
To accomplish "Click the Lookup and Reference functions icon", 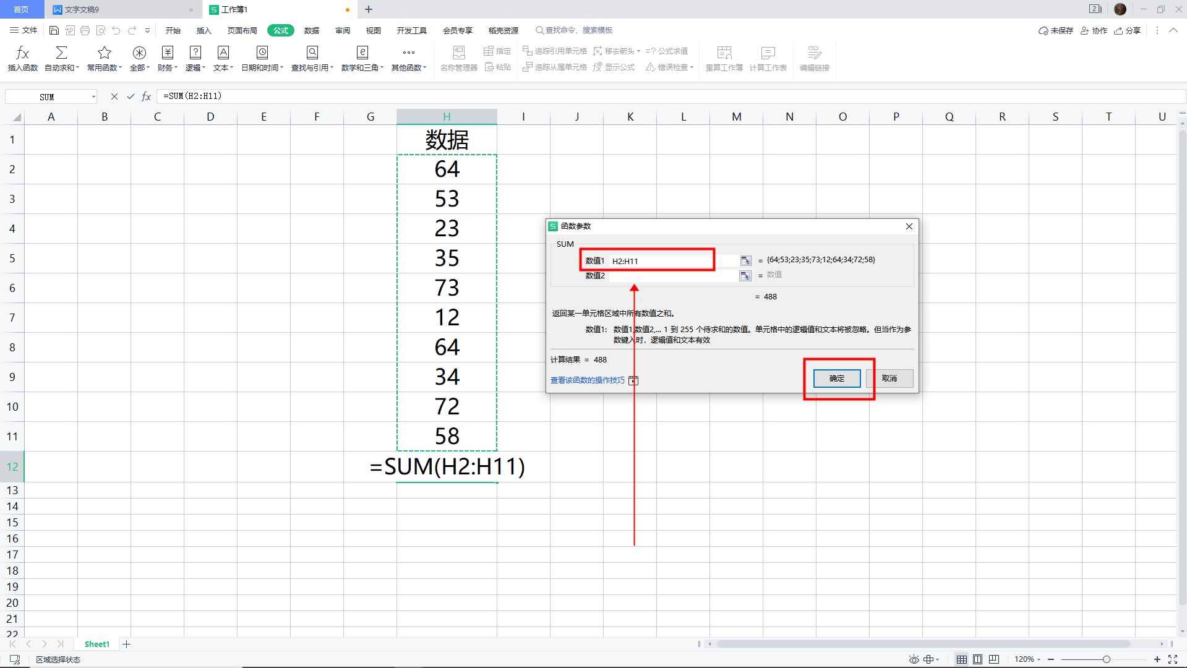I will coord(312,58).
